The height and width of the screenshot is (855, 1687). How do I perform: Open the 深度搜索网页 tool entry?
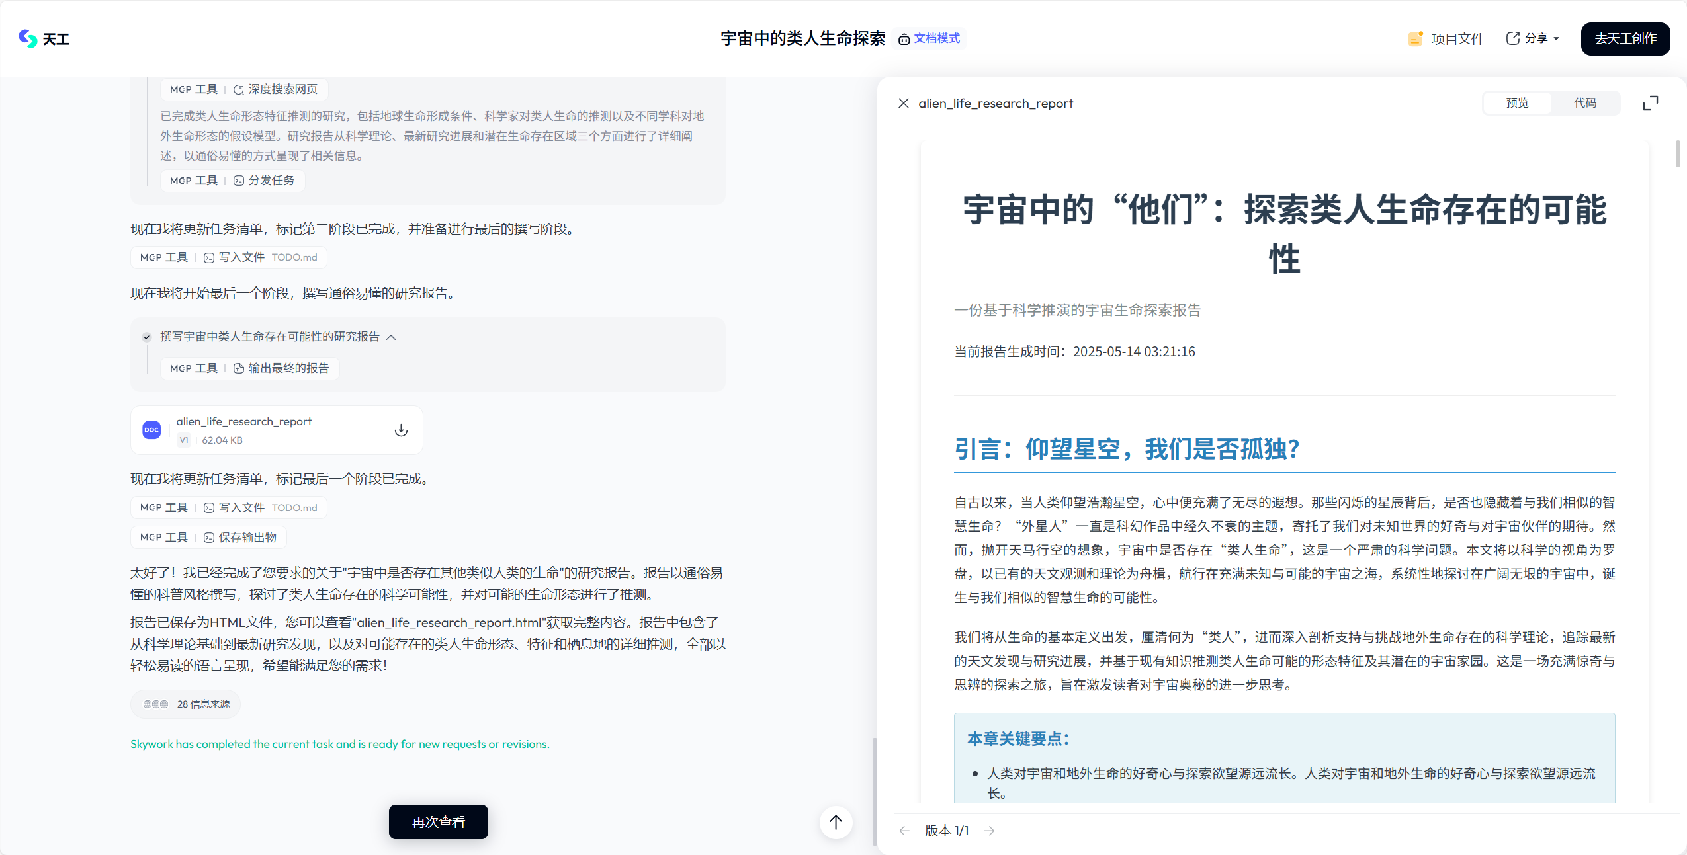(275, 89)
